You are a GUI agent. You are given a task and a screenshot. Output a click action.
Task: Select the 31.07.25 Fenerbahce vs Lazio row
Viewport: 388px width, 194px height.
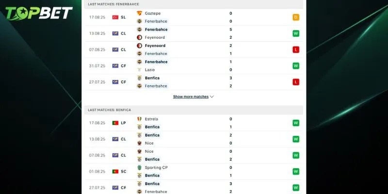194,66
